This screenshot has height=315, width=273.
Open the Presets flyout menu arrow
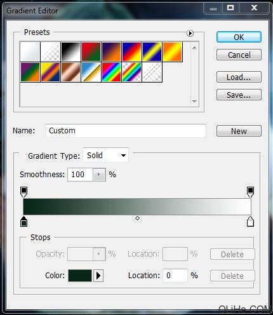point(190,33)
